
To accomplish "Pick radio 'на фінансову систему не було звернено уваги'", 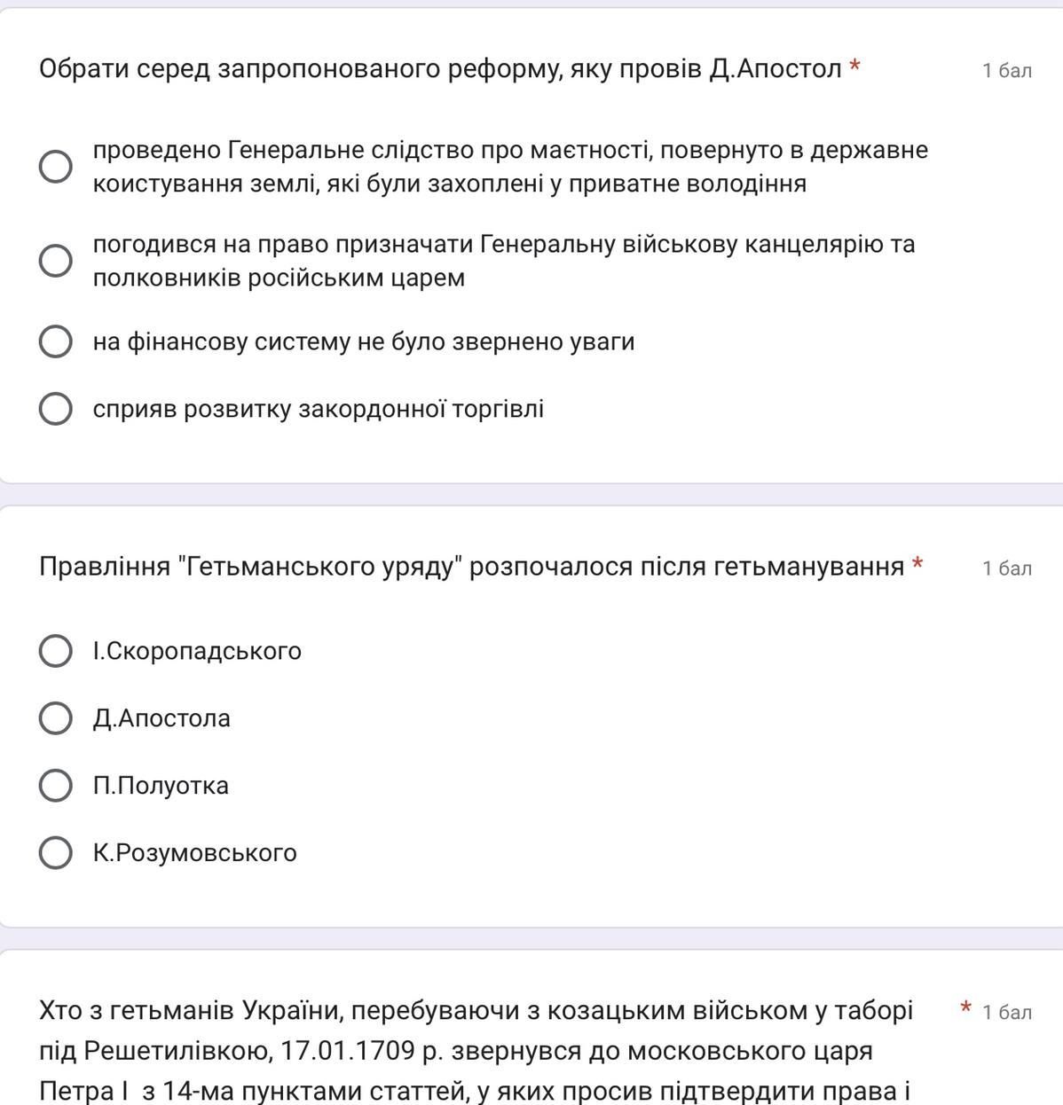I will coord(56,341).
